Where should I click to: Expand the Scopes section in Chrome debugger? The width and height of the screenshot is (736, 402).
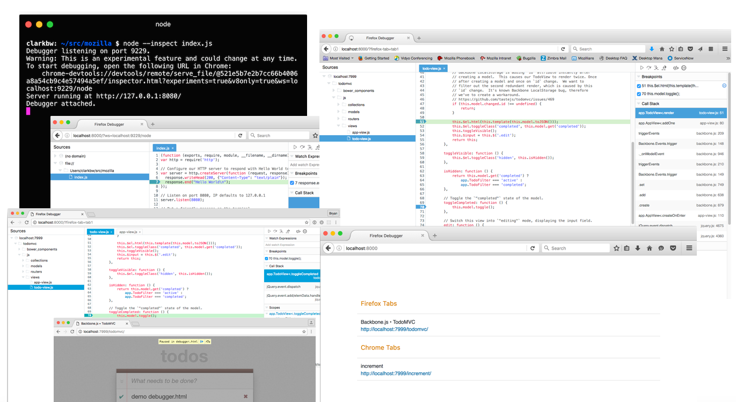pyautogui.click(x=274, y=308)
